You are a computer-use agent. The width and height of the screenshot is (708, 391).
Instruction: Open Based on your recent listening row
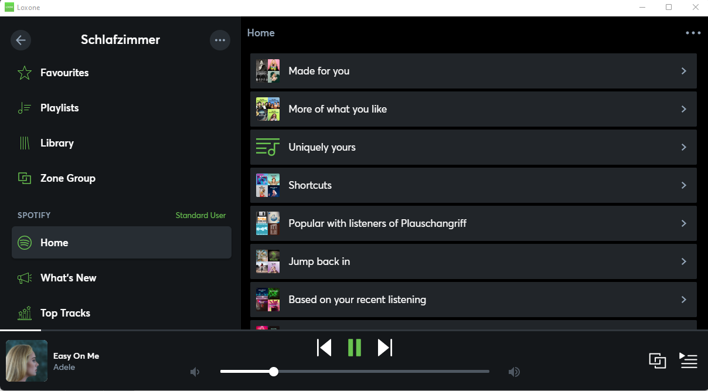(474, 300)
